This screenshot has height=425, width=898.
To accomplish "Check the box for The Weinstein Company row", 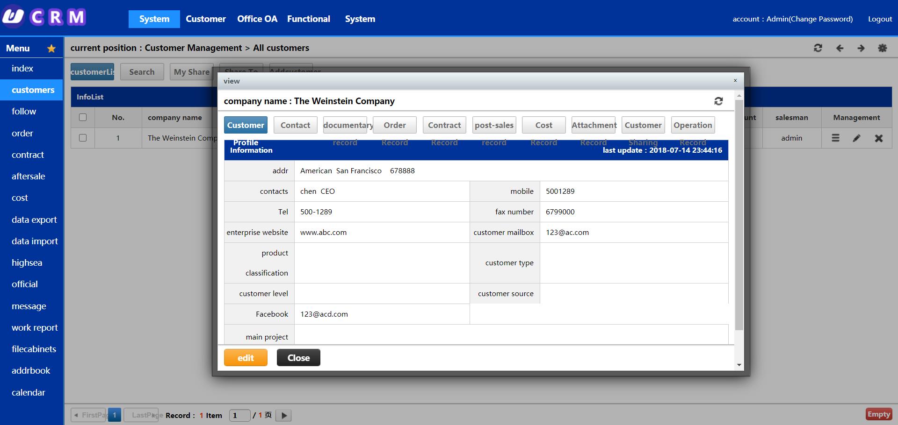I will pos(83,138).
